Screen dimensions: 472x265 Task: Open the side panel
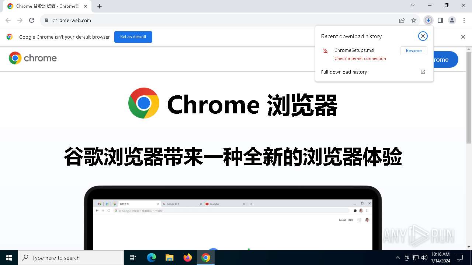(440, 20)
